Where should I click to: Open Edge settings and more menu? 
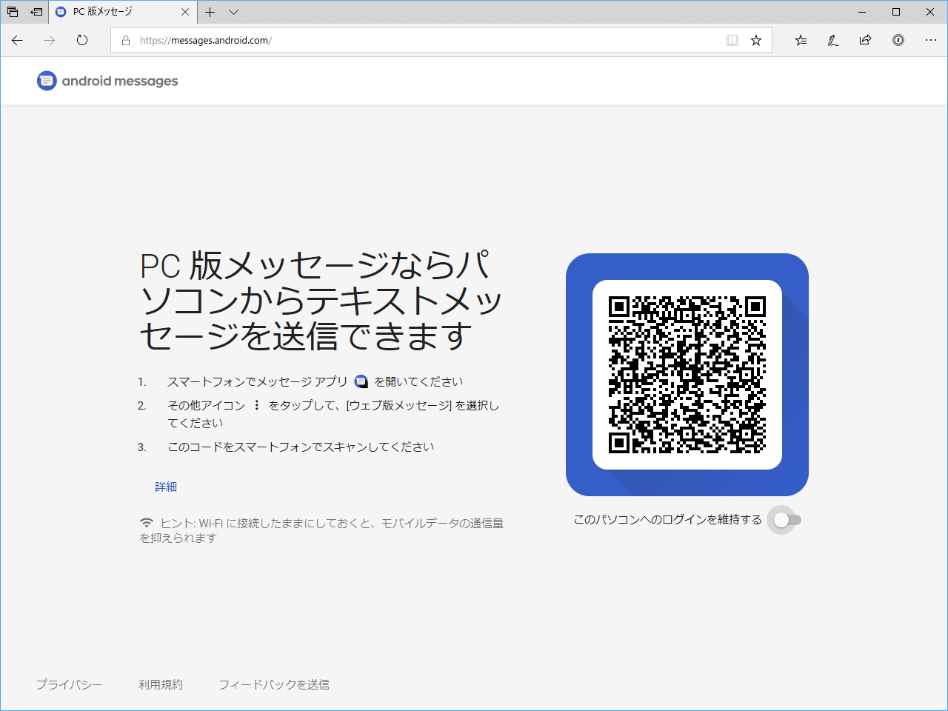(931, 41)
